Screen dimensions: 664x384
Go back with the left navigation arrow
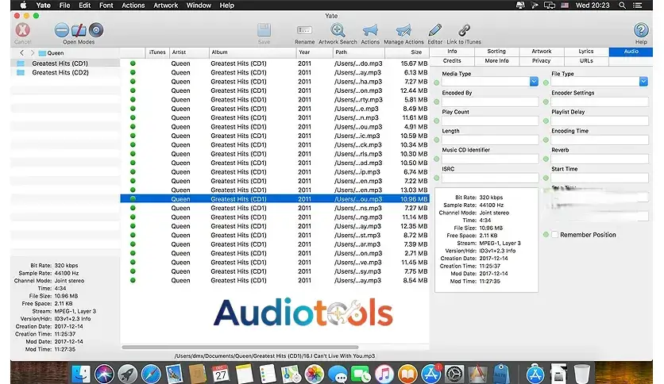(21, 53)
